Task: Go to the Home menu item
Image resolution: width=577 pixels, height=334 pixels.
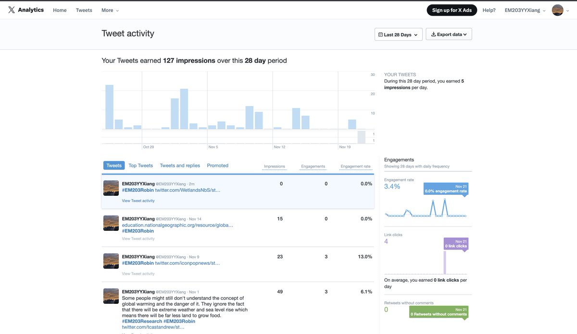Action: pyautogui.click(x=60, y=10)
